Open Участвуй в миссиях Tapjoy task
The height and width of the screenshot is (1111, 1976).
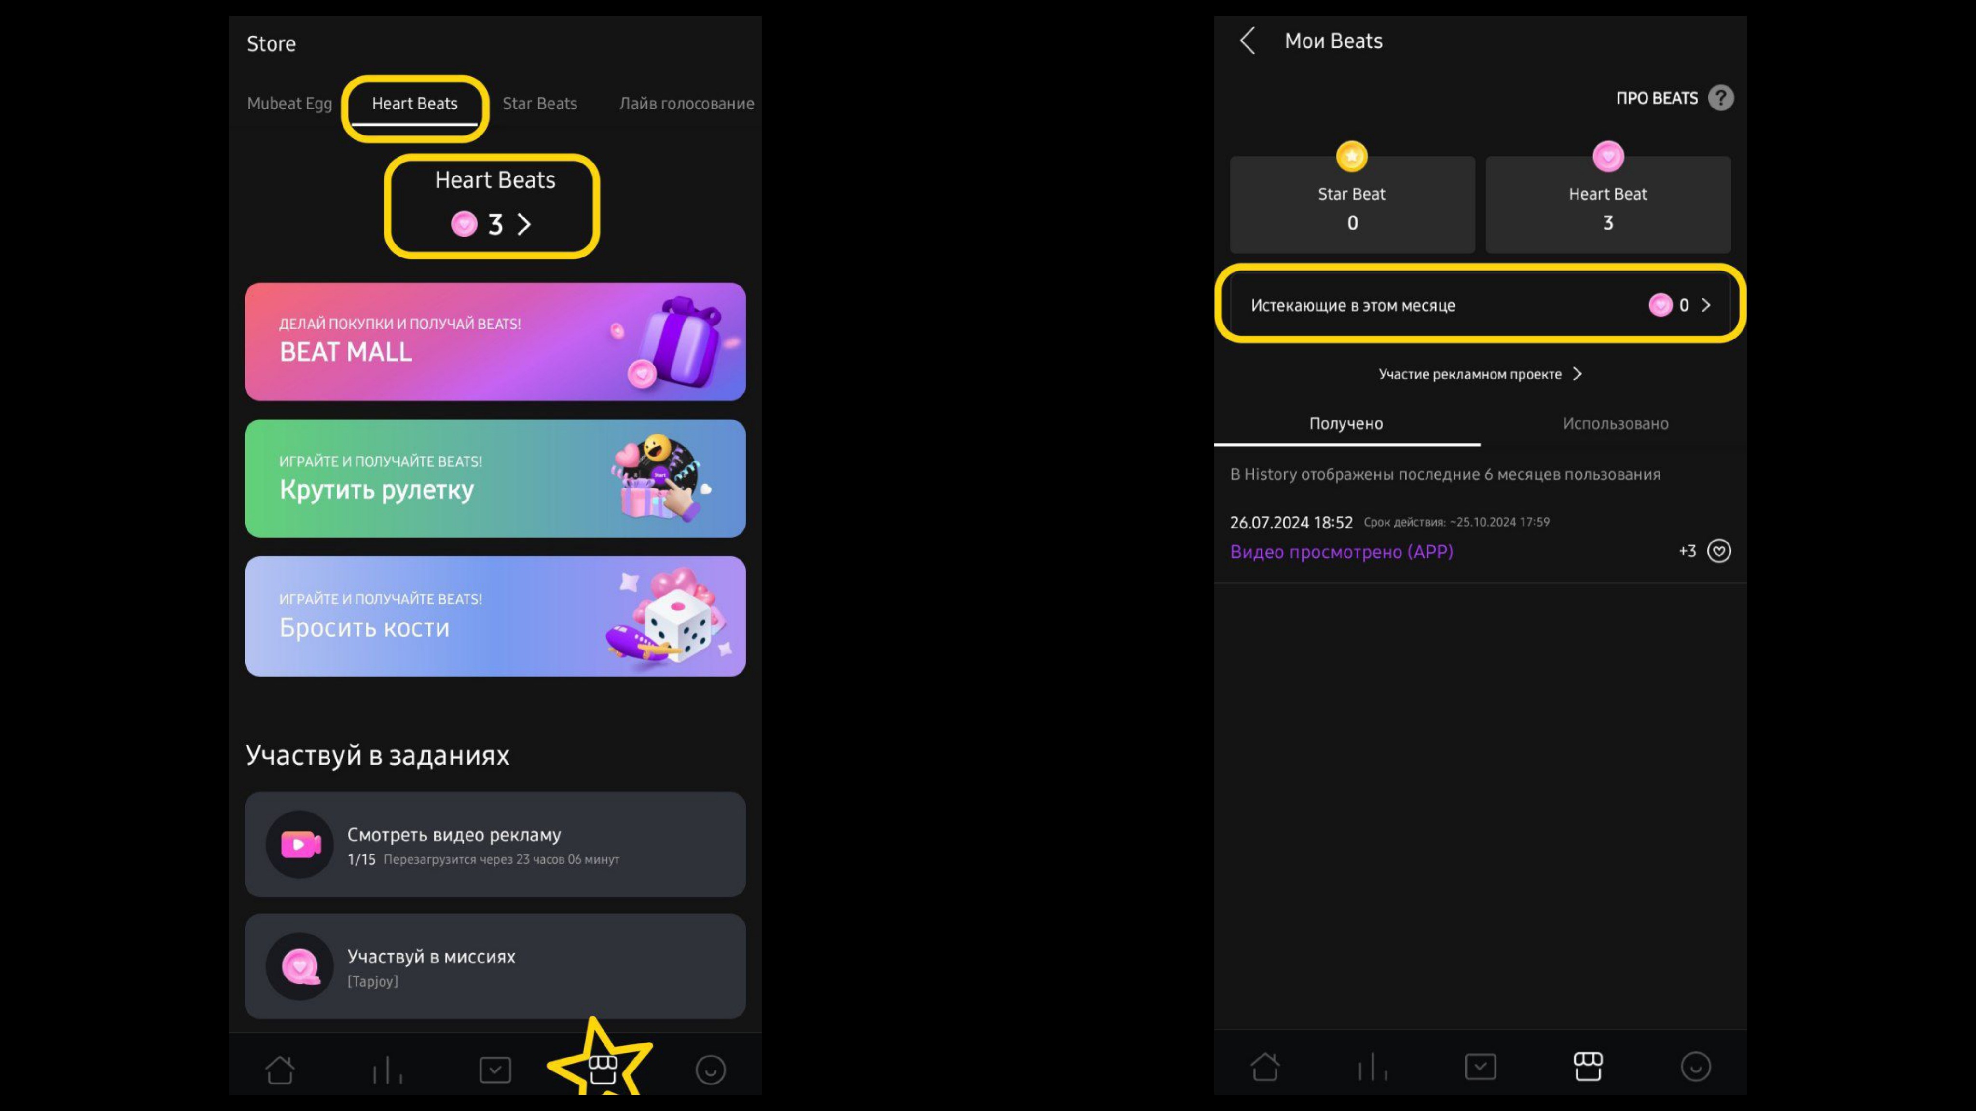click(495, 966)
